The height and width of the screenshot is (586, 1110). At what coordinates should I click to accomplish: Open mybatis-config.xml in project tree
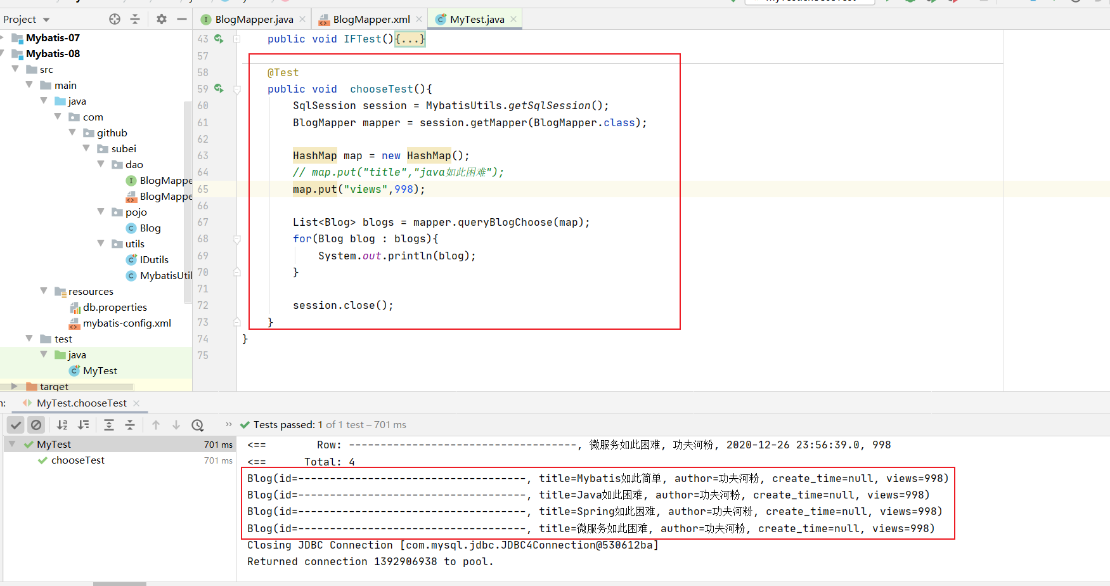pyautogui.click(x=127, y=323)
